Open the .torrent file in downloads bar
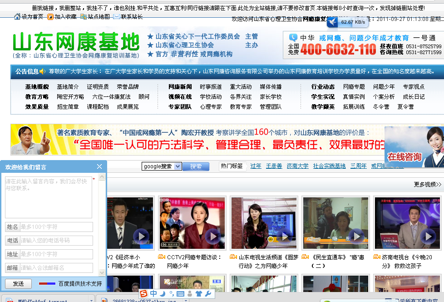444x302 pixels. 43,300
